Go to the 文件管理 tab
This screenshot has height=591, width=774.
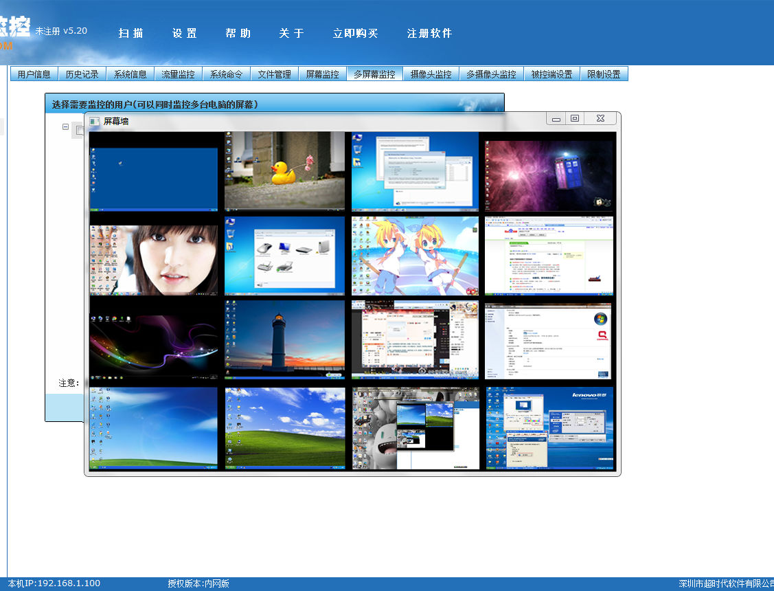274,74
